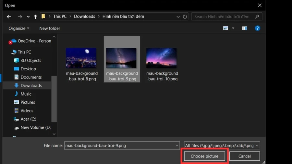Click the This PC computer icon
Screen dimensions: 292x164
pos(14,52)
